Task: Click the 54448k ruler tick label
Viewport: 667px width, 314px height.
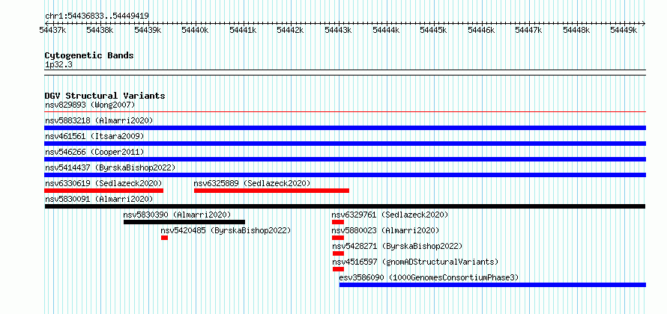Action: (x=577, y=30)
